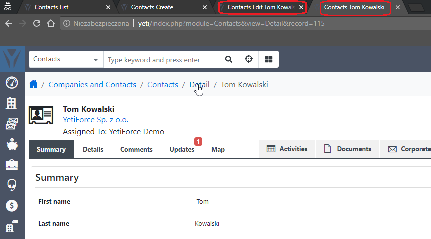Open the dashboard gauge icon in sidebar
Viewport: 431px width, 239px height.
pyautogui.click(x=12, y=83)
